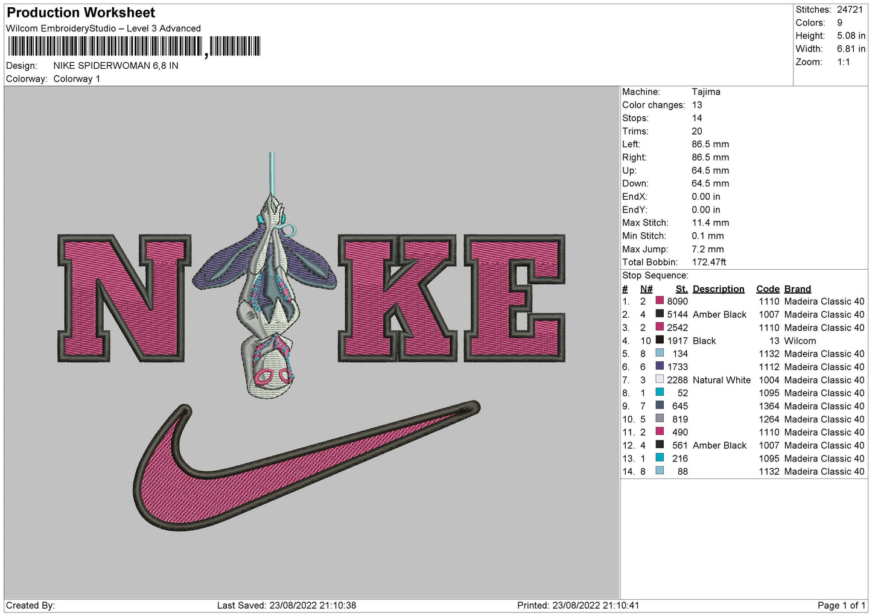Click the St. stitch count column header
This screenshot has height=616, width=872.
(x=681, y=289)
